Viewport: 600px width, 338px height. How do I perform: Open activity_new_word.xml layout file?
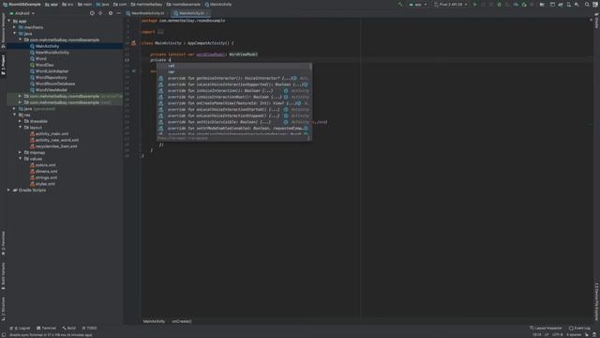[57, 140]
